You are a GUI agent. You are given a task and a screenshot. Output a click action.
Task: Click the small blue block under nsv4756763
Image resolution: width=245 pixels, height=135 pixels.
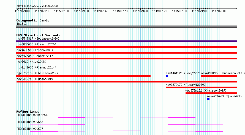click(208, 99)
